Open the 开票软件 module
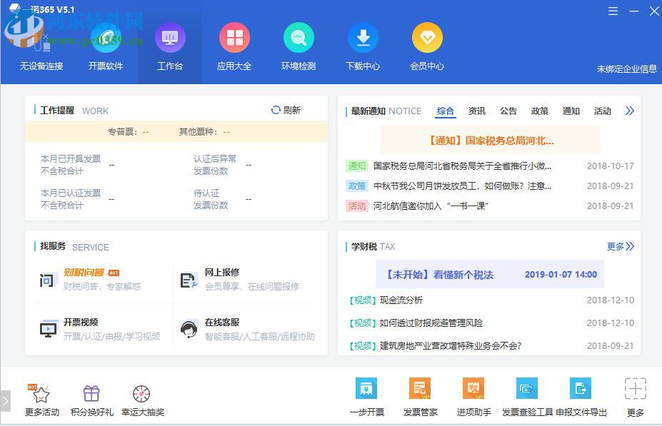662x426 pixels. [107, 46]
